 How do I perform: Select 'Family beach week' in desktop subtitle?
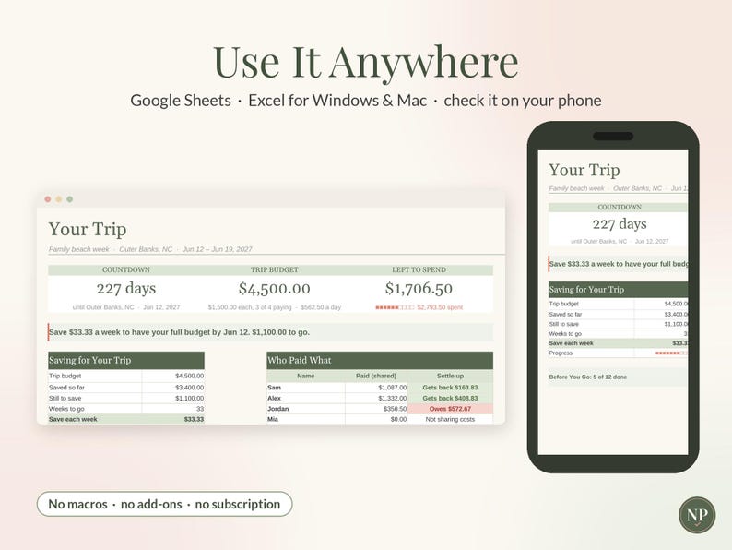pos(79,249)
